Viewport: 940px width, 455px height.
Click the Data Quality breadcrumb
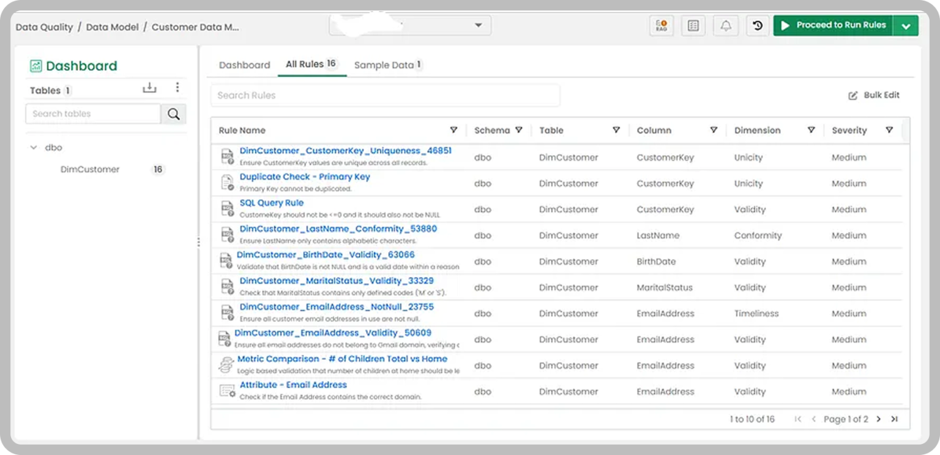(x=44, y=28)
